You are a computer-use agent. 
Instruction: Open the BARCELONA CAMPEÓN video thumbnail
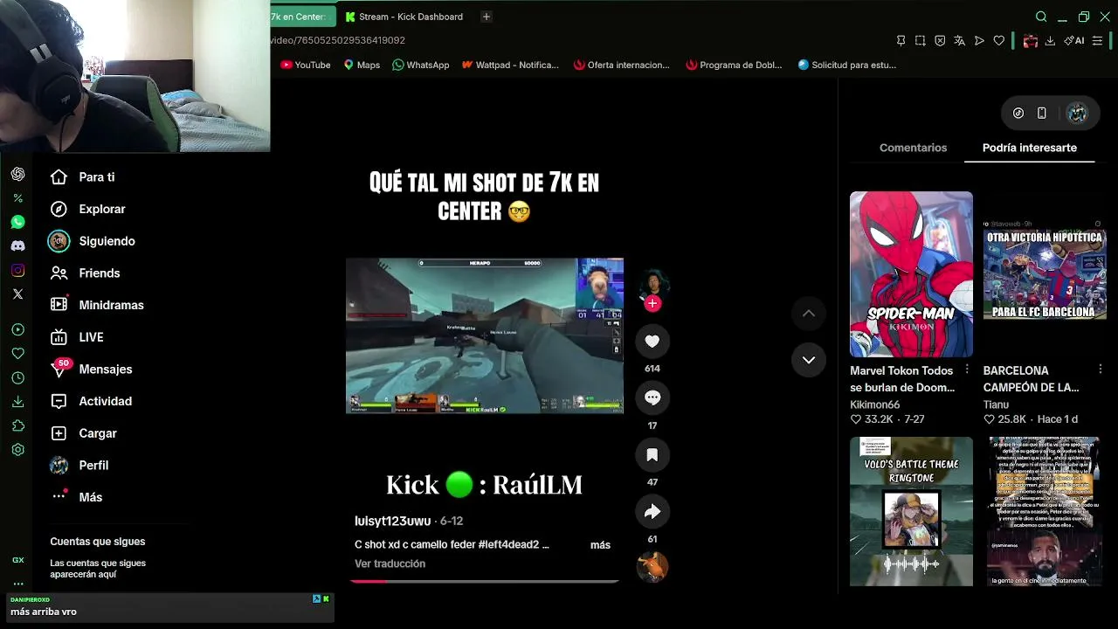[x=1045, y=274]
